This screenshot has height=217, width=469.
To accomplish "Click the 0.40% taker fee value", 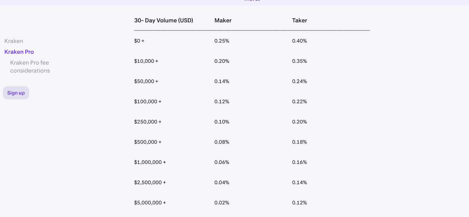I will [x=300, y=41].
